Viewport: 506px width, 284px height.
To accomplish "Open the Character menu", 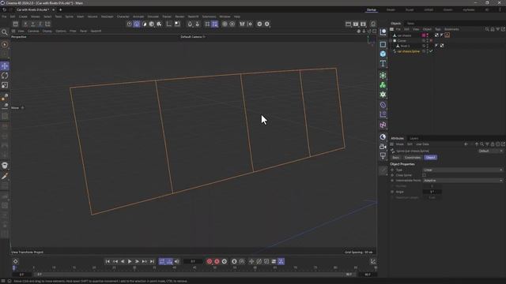I will click(123, 17).
